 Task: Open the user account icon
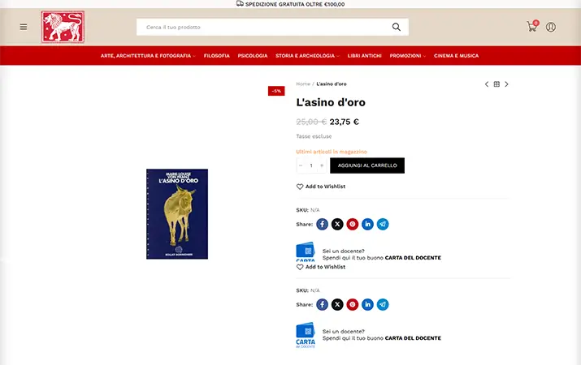pos(551,27)
